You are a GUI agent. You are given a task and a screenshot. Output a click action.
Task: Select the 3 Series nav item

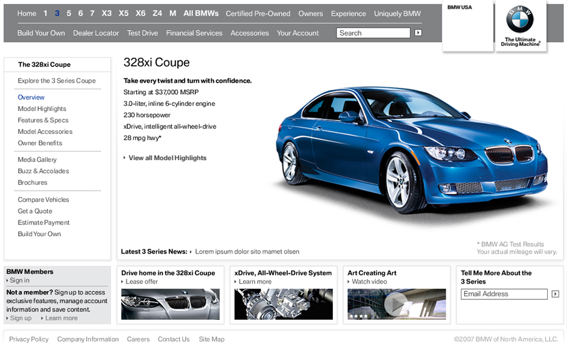[57, 13]
